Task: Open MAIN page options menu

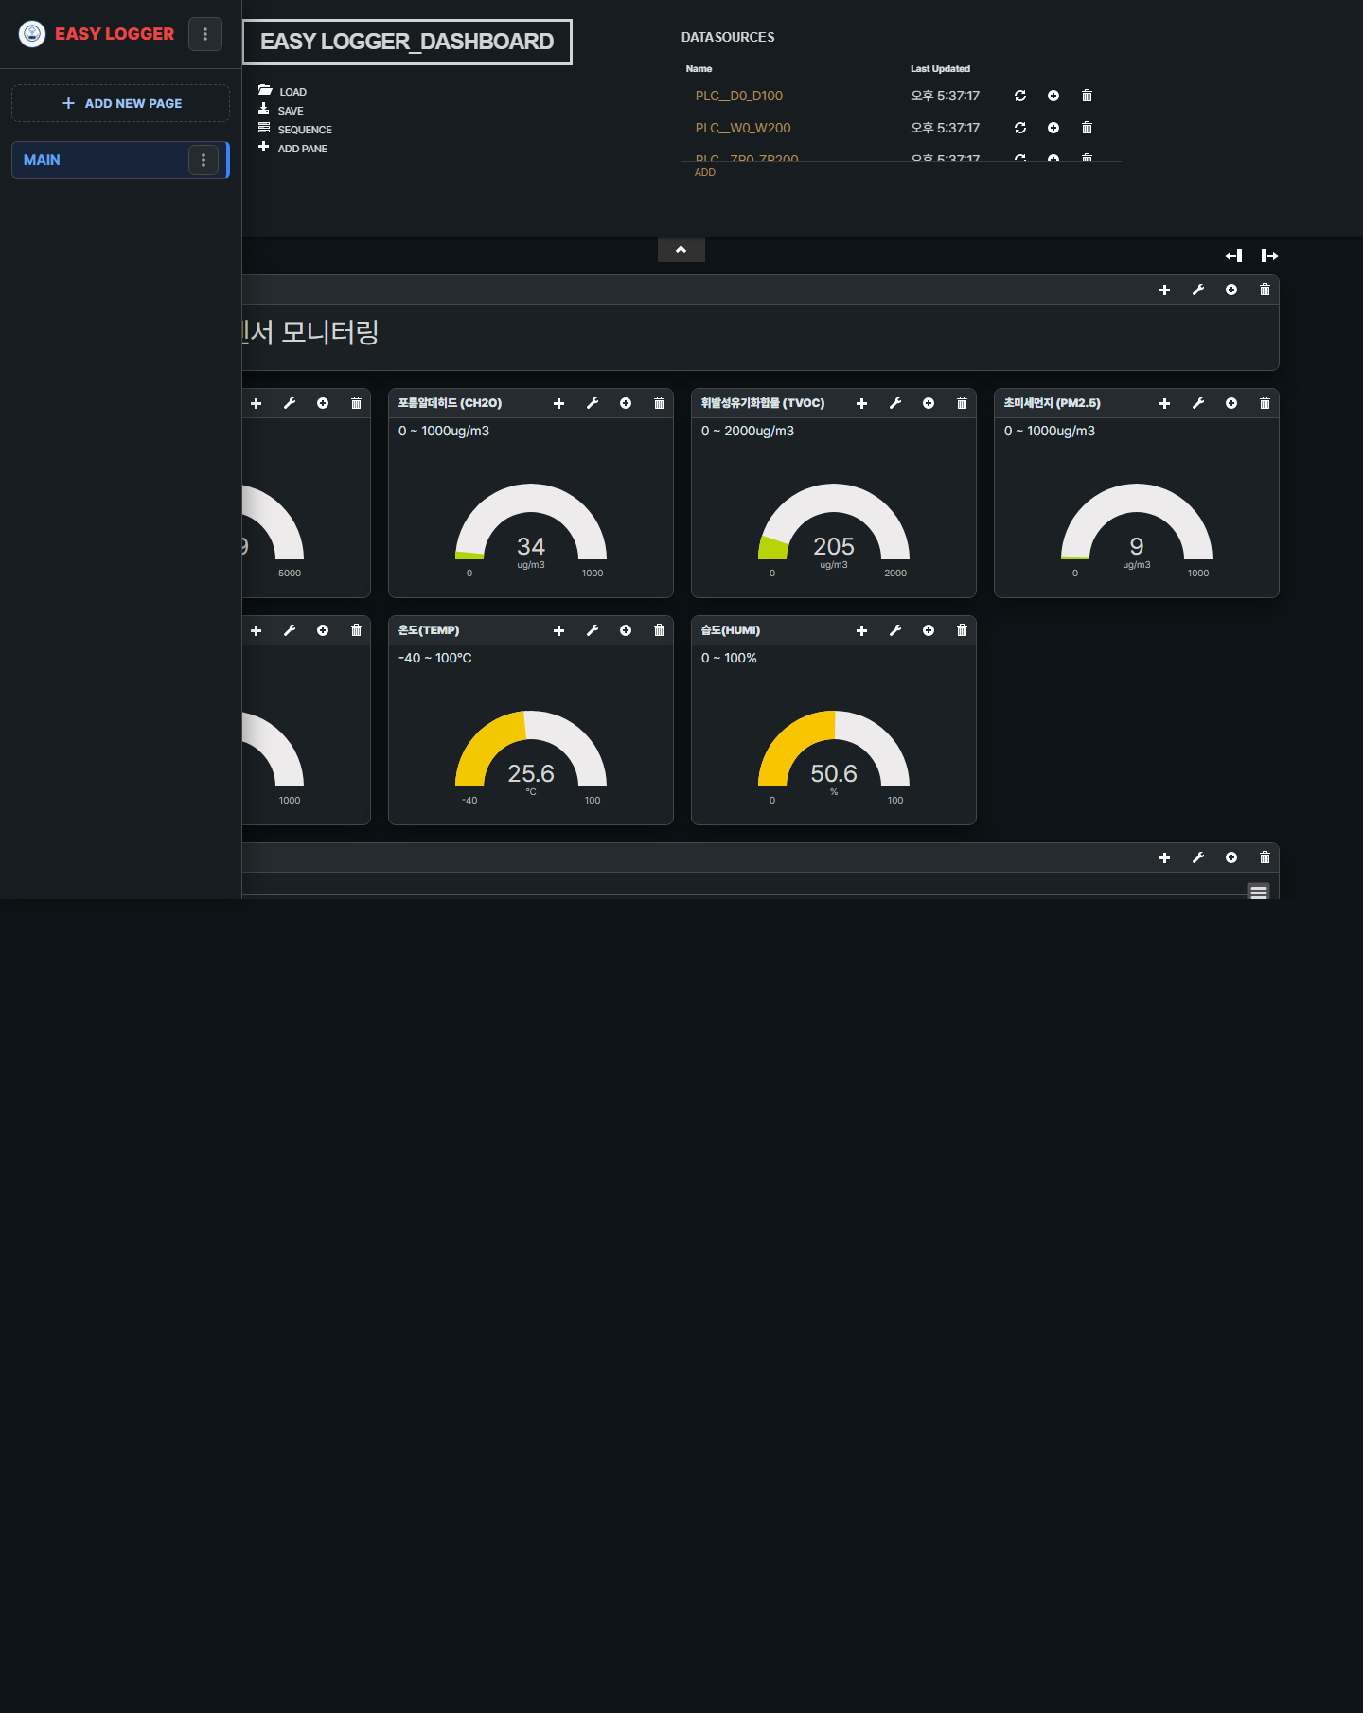Action: (x=204, y=160)
